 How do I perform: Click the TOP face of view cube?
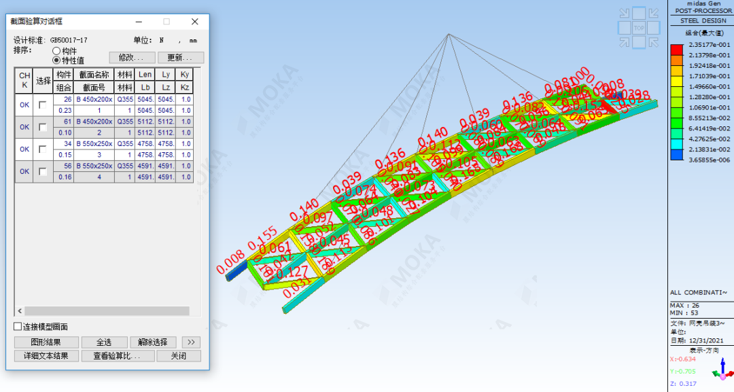[x=639, y=29]
